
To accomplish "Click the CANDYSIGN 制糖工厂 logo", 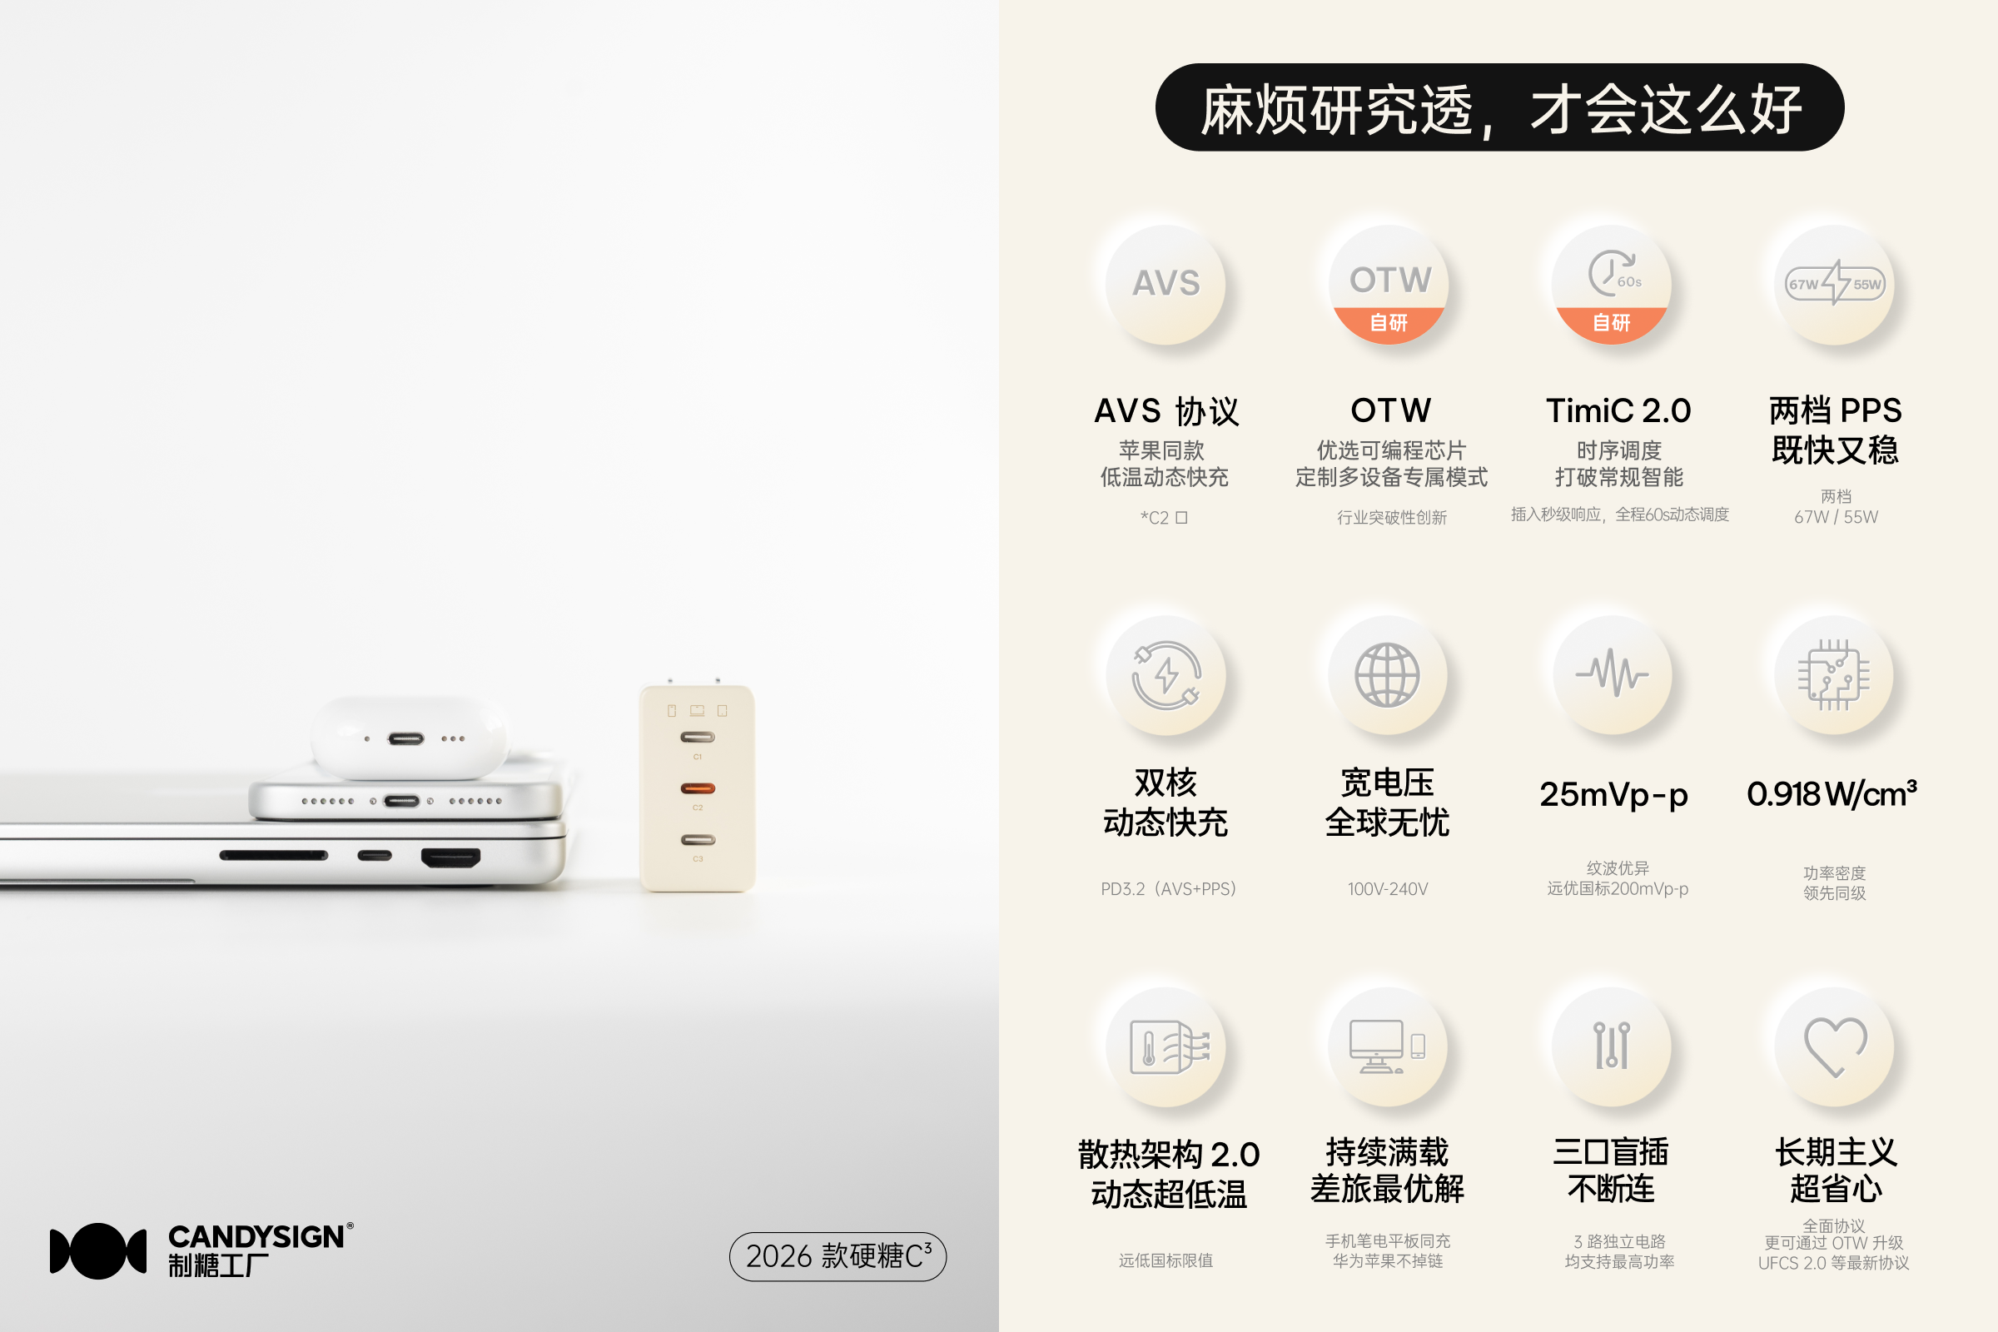I will (201, 1250).
